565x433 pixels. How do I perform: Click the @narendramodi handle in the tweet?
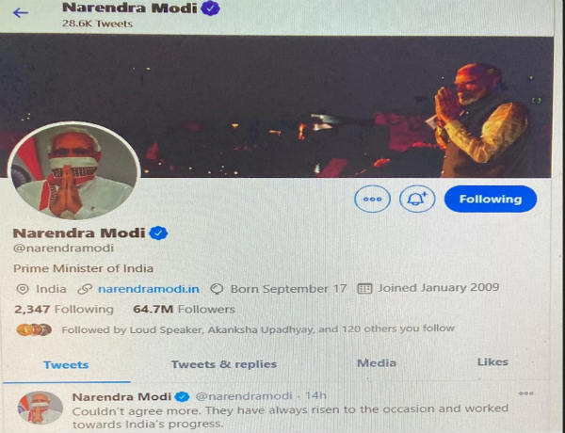point(244,396)
